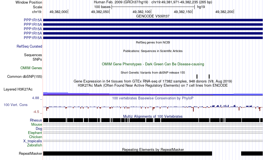Viewport: 263px width, 160px height.
Task: Click the Elephant species label
Action: [x=35, y=133]
